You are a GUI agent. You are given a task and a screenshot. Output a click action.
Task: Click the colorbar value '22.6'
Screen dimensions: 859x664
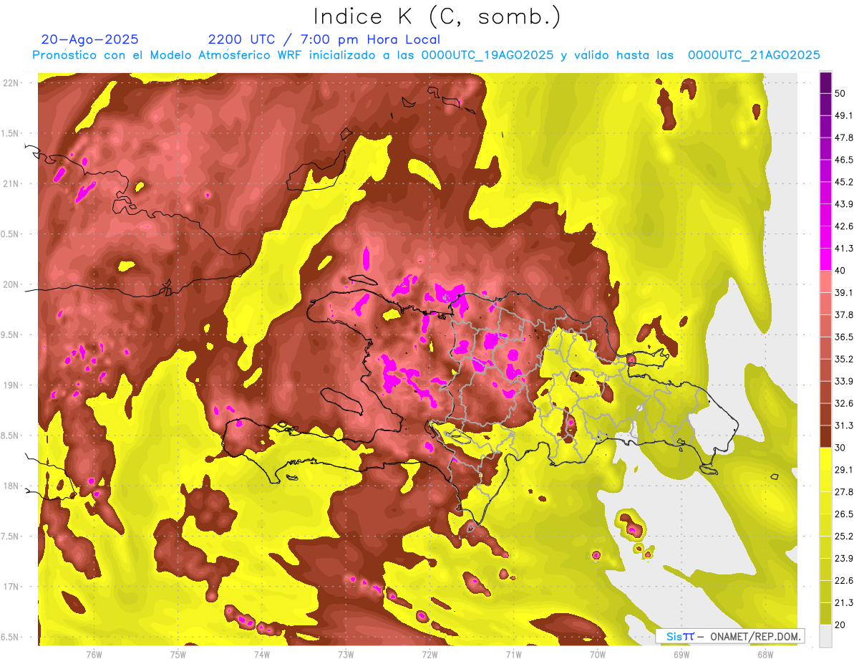point(843,580)
